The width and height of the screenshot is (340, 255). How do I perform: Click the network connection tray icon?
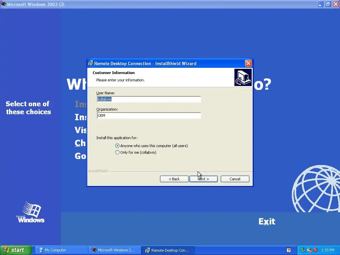(309, 250)
